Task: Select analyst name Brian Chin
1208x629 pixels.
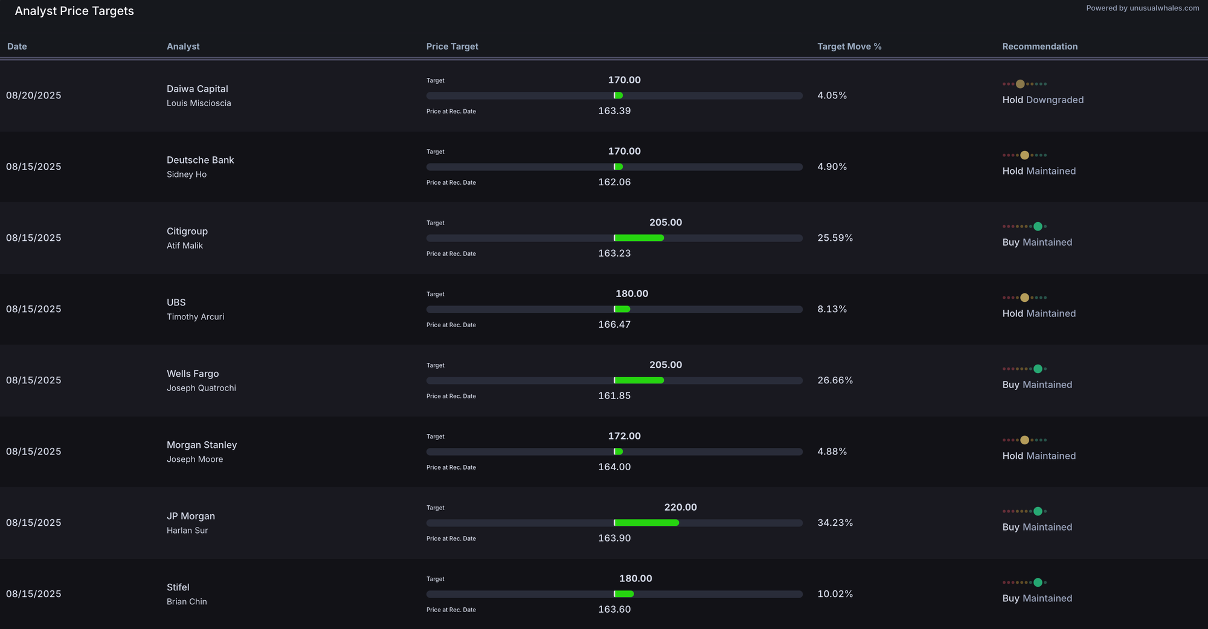Action: tap(187, 602)
